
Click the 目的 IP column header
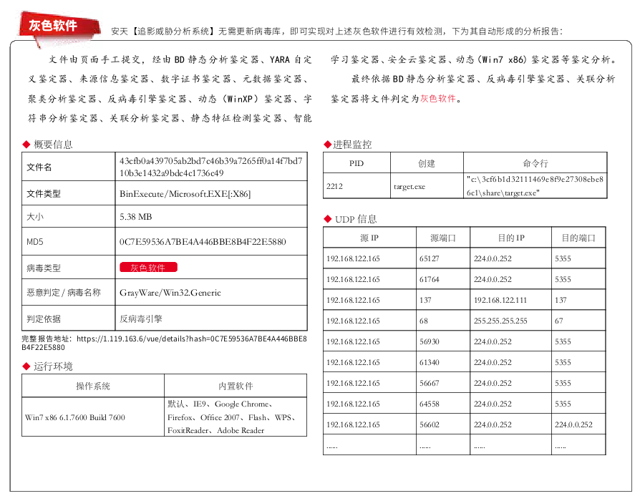[x=510, y=238]
